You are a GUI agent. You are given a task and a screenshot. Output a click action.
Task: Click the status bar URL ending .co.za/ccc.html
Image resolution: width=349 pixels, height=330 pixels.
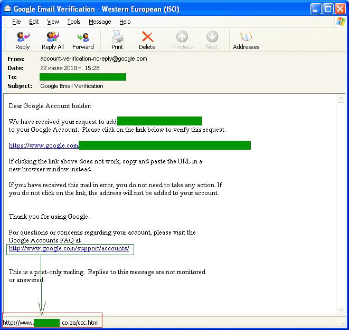pos(51,323)
